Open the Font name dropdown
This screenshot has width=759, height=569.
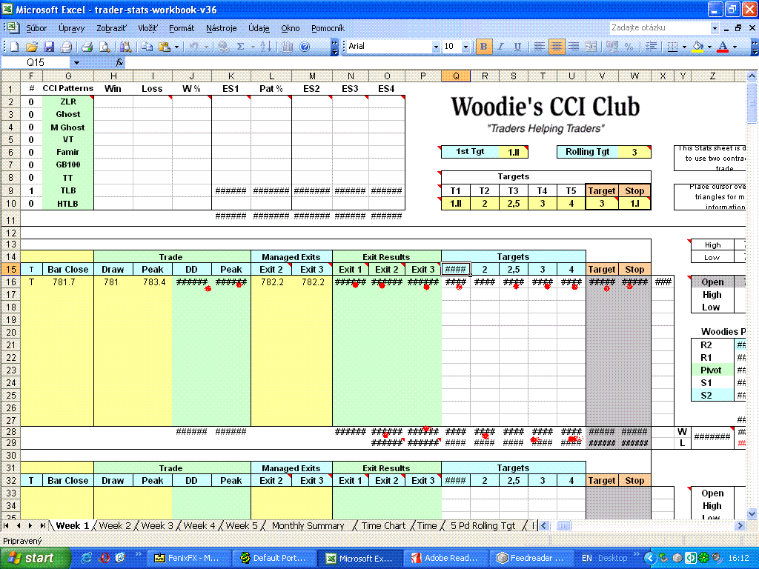(x=436, y=47)
